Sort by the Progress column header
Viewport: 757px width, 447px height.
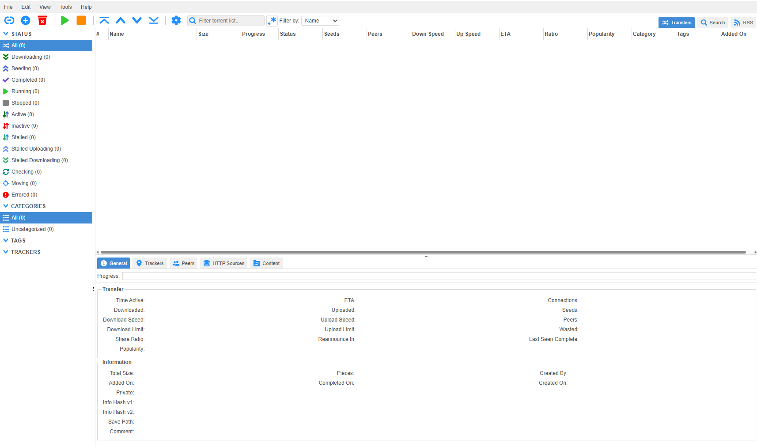pyautogui.click(x=260, y=34)
